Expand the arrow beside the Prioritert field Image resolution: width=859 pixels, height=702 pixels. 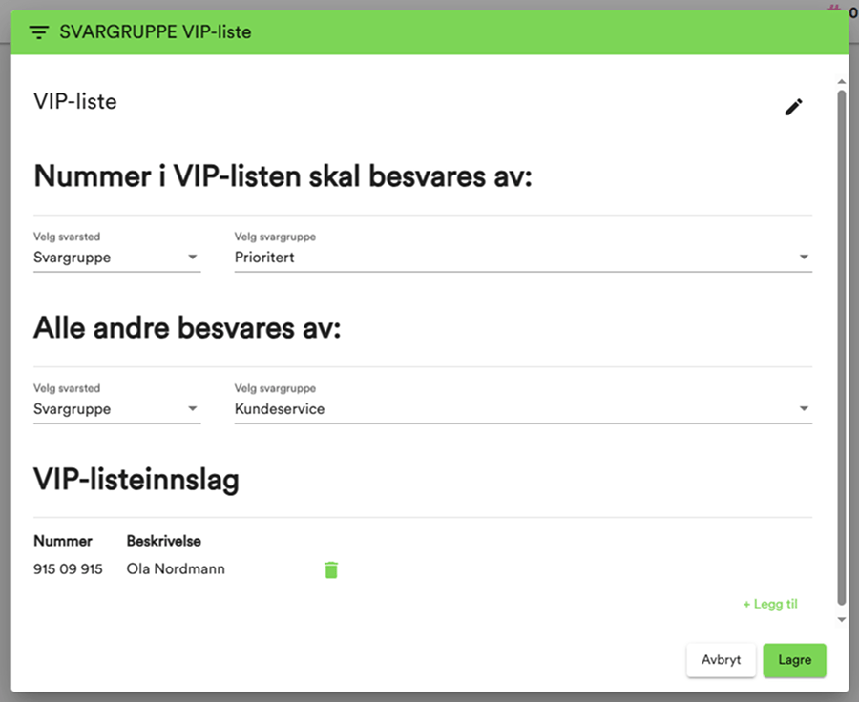[805, 257]
